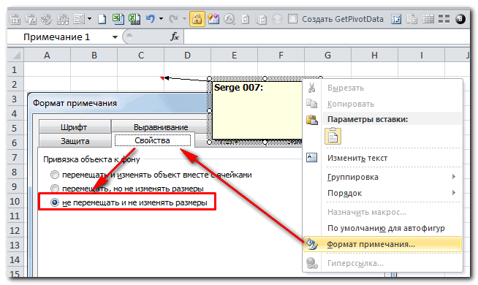Click the Paste Special clipboard icon
Screen dimensions: 478x285
(79, 19)
